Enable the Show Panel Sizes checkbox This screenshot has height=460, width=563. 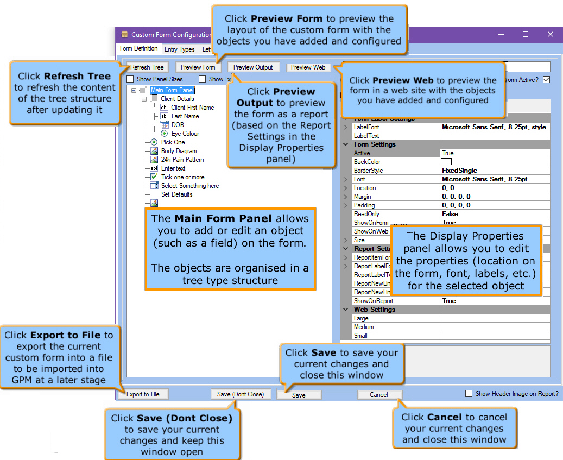click(130, 79)
